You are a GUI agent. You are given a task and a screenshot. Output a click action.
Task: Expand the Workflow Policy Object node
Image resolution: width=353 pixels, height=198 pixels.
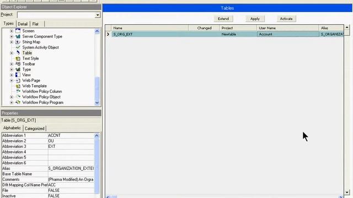pyautogui.click(x=11, y=97)
